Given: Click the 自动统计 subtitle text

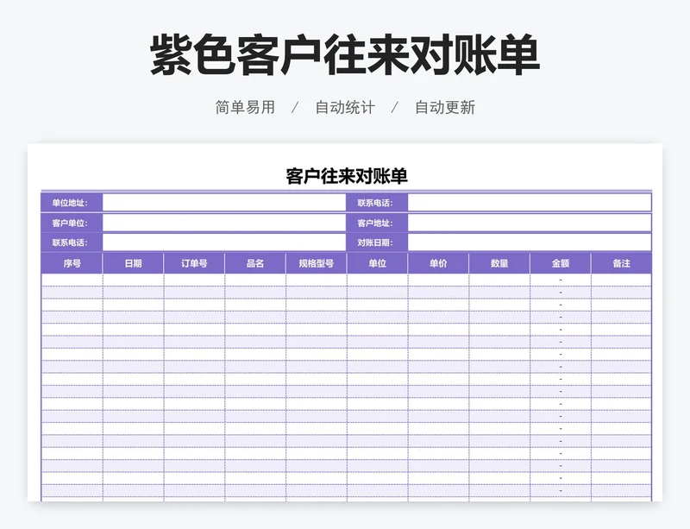Looking at the screenshot, I should (345, 108).
